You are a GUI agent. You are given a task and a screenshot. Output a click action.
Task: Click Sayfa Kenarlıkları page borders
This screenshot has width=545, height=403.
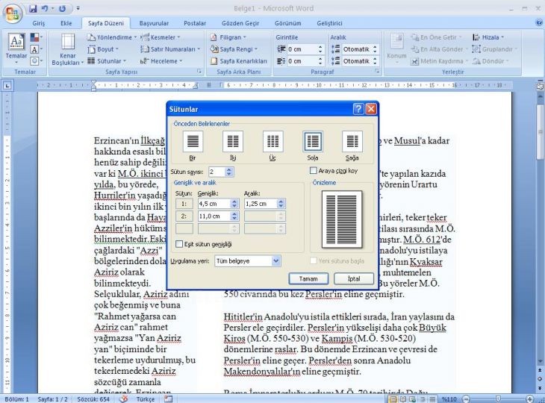click(239, 60)
